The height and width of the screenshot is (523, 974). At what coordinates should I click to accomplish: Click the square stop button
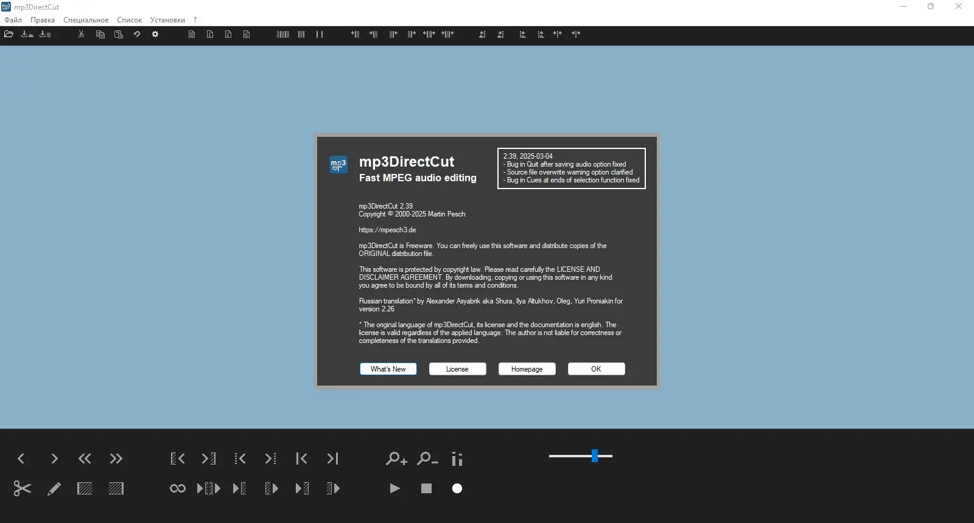pyautogui.click(x=426, y=488)
